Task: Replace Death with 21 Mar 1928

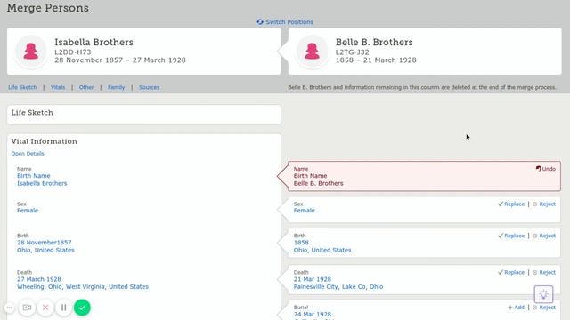Action: point(511,272)
